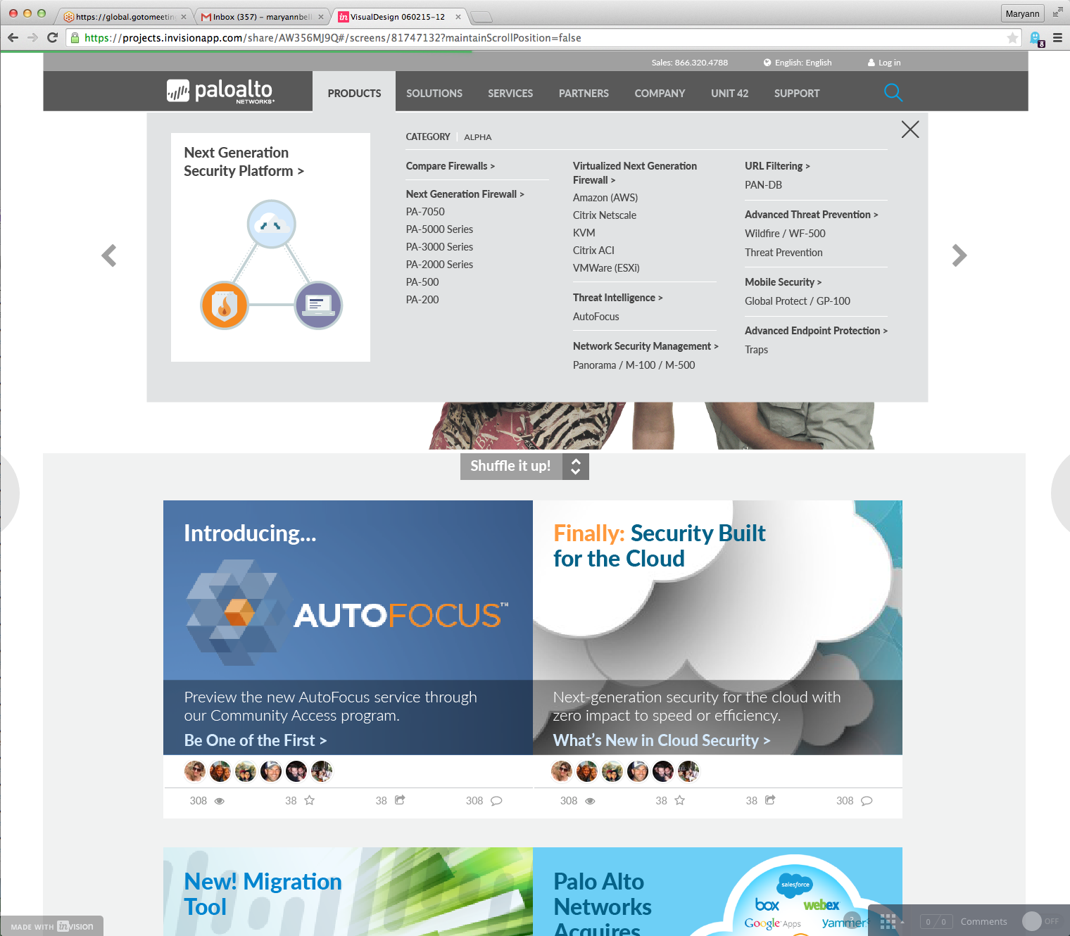Click the Log in person icon
This screenshot has height=936, width=1070.
[x=873, y=63]
